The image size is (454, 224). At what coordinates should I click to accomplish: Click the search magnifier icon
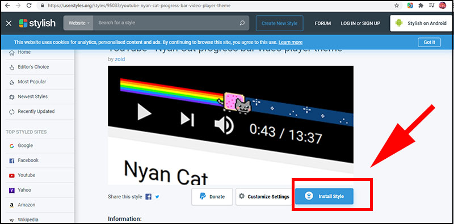click(x=242, y=23)
